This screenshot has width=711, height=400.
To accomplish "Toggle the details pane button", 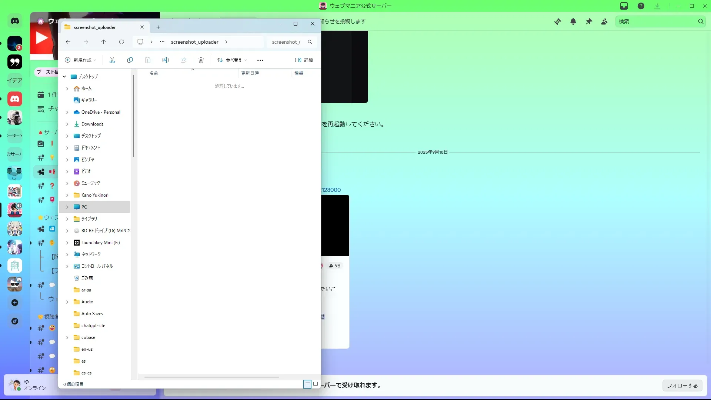I will click(304, 60).
